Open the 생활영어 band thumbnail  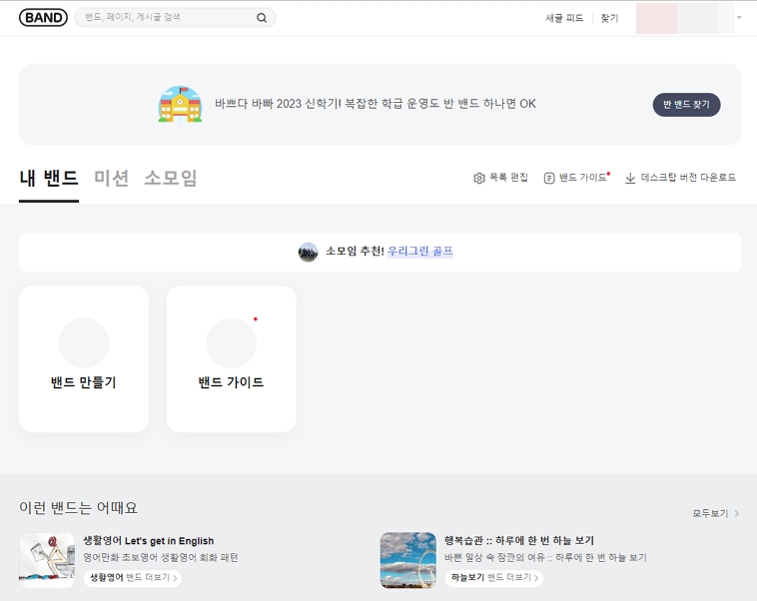[x=47, y=560]
